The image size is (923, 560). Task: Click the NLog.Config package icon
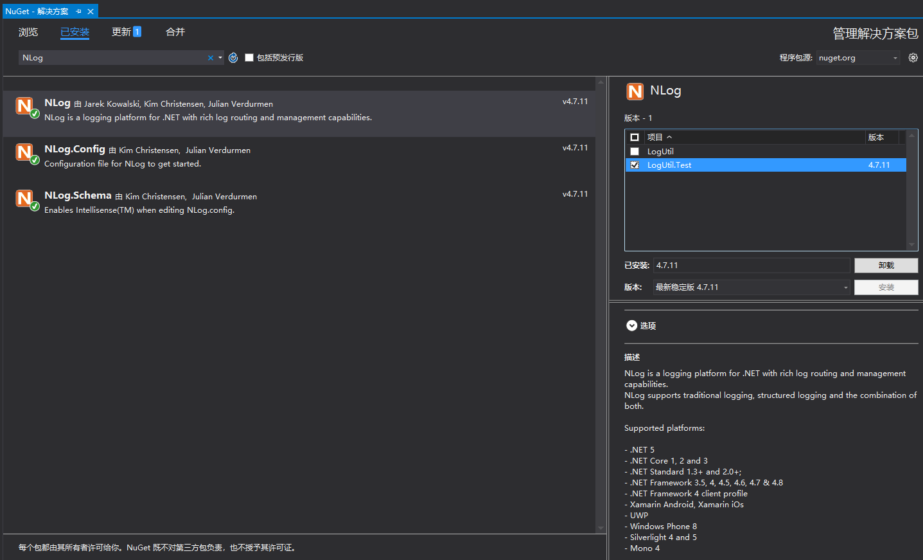(25, 152)
